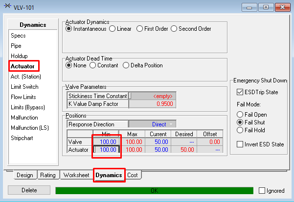Open the Stripchart page
Image resolution: width=294 pixels, height=202 pixels.
pos(22,138)
